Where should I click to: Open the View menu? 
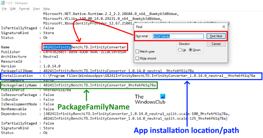tap(36, 9)
